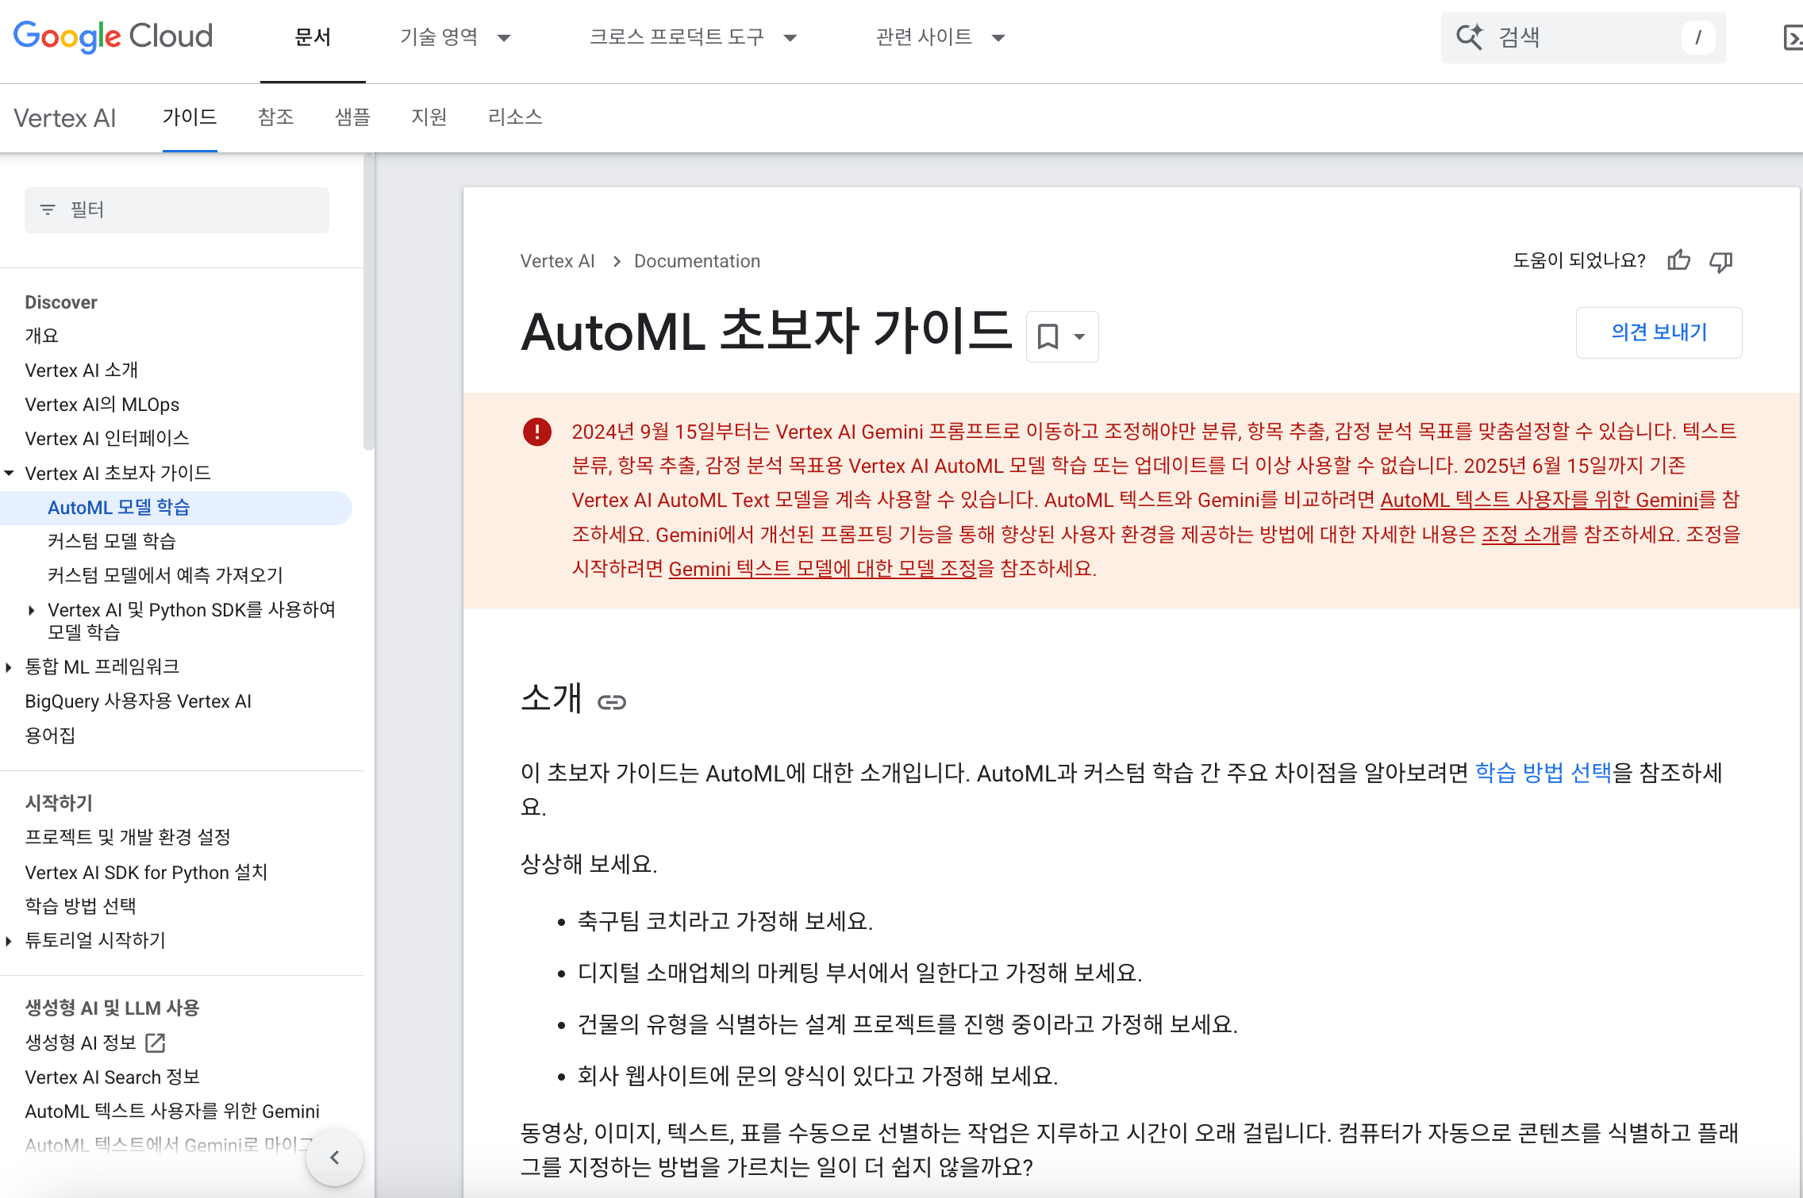Screen dimensions: 1803x1198
Task: Click the 필터 input field in sidebar
Action: [x=177, y=210]
